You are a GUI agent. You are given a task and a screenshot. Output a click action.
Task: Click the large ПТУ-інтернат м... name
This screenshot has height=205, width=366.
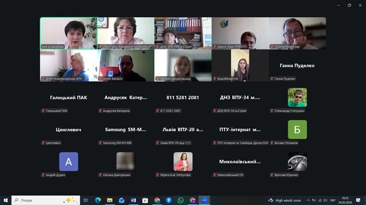240,129
